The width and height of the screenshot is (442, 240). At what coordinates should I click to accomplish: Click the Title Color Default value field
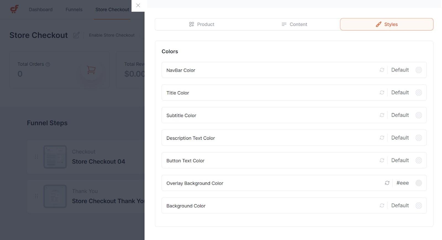(400, 93)
